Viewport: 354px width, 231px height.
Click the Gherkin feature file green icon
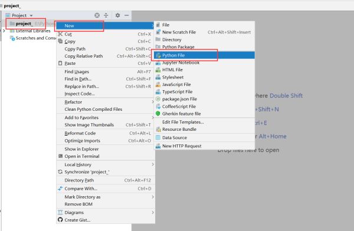coord(158,114)
